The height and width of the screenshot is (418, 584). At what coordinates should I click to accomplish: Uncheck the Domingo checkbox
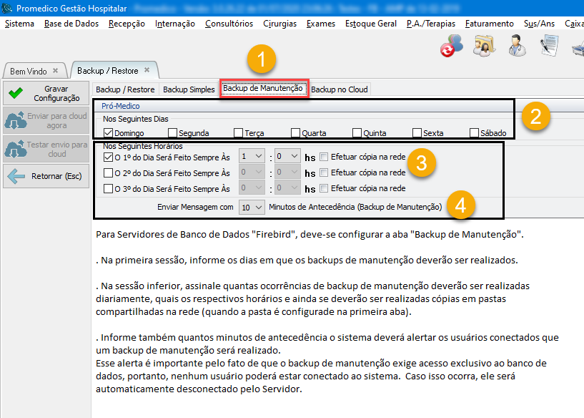109,132
